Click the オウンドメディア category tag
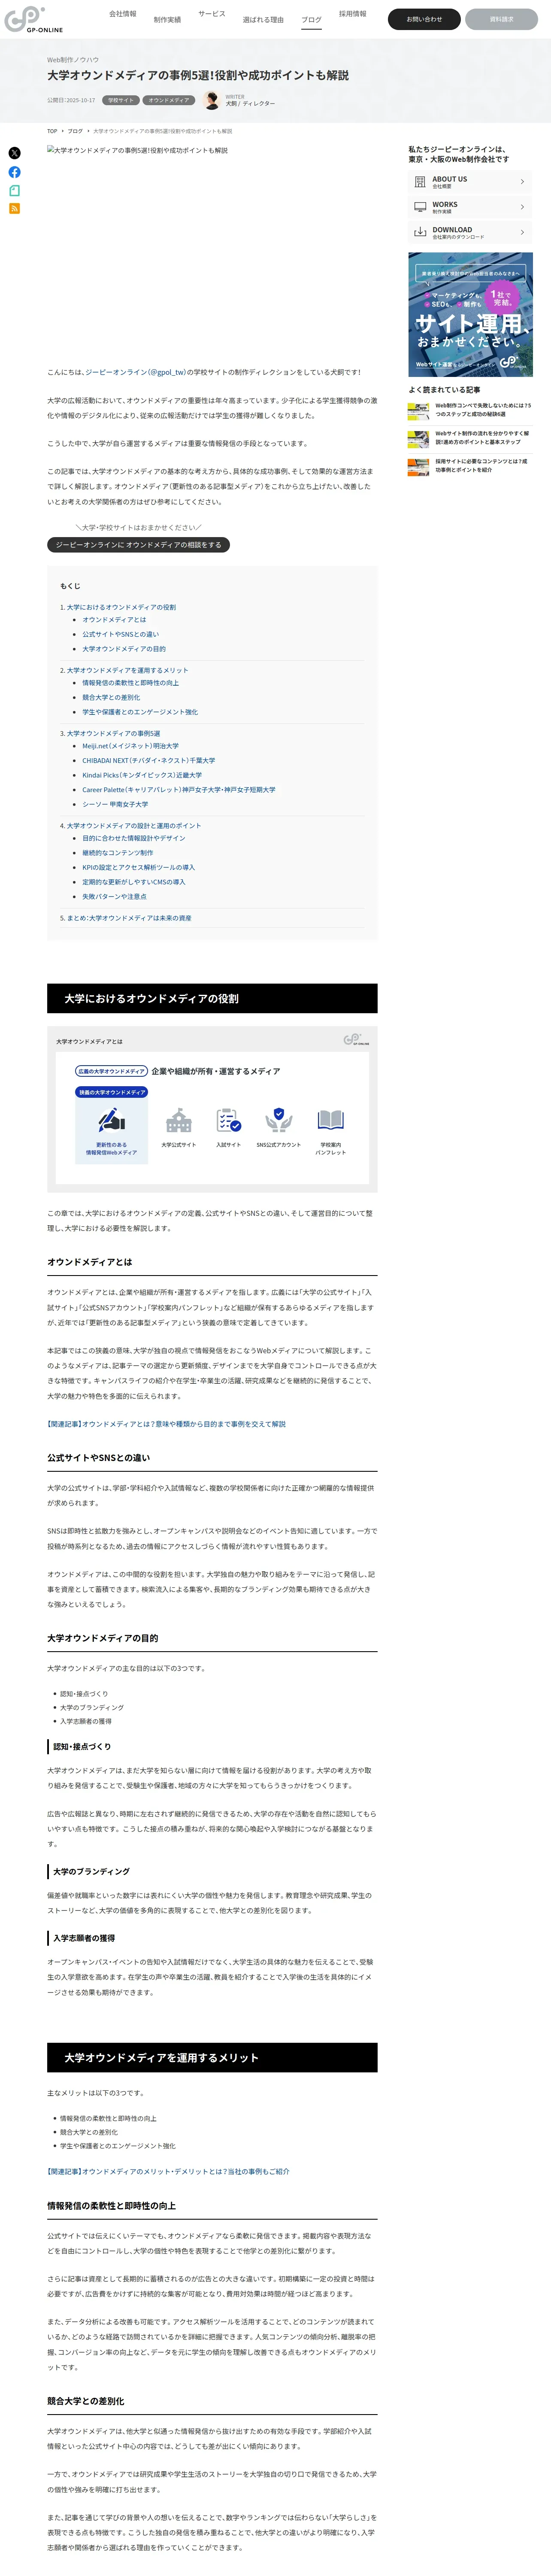Image resolution: width=551 pixels, height=2576 pixels. [169, 100]
